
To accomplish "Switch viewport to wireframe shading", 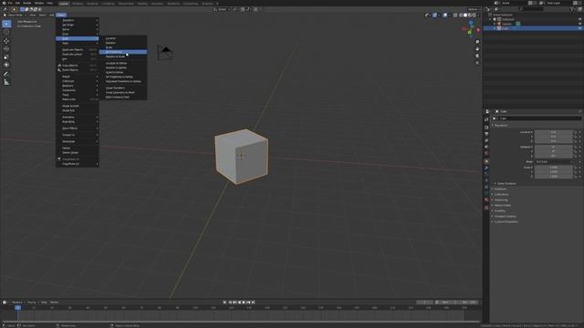I will [461, 15].
